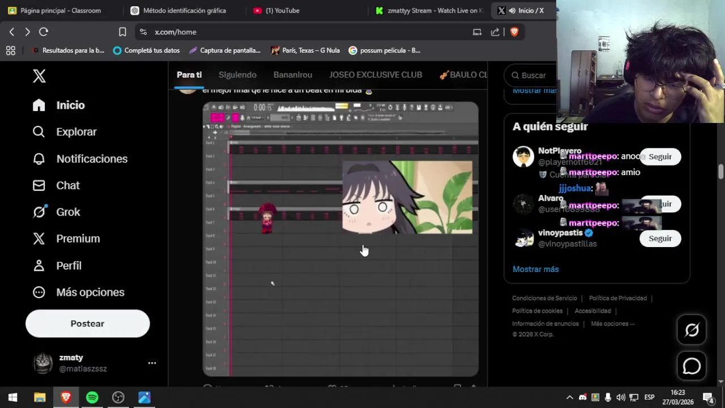The height and width of the screenshot is (408, 725).
Task: Open Condiciones de Servicio link
Action: tap(544, 298)
